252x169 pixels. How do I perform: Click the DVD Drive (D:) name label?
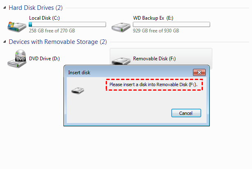pyautogui.click(x=44, y=59)
